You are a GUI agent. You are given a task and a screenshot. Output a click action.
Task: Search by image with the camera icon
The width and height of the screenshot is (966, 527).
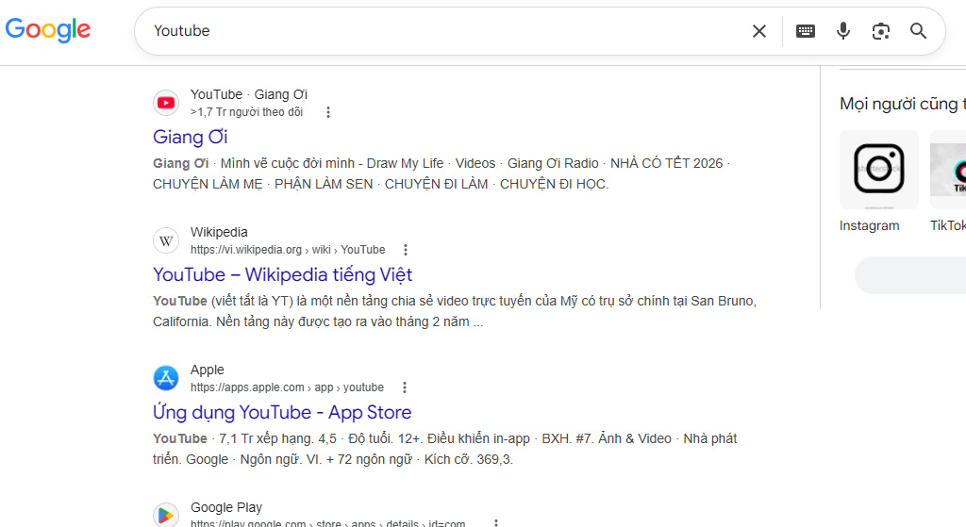click(x=881, y=31)
